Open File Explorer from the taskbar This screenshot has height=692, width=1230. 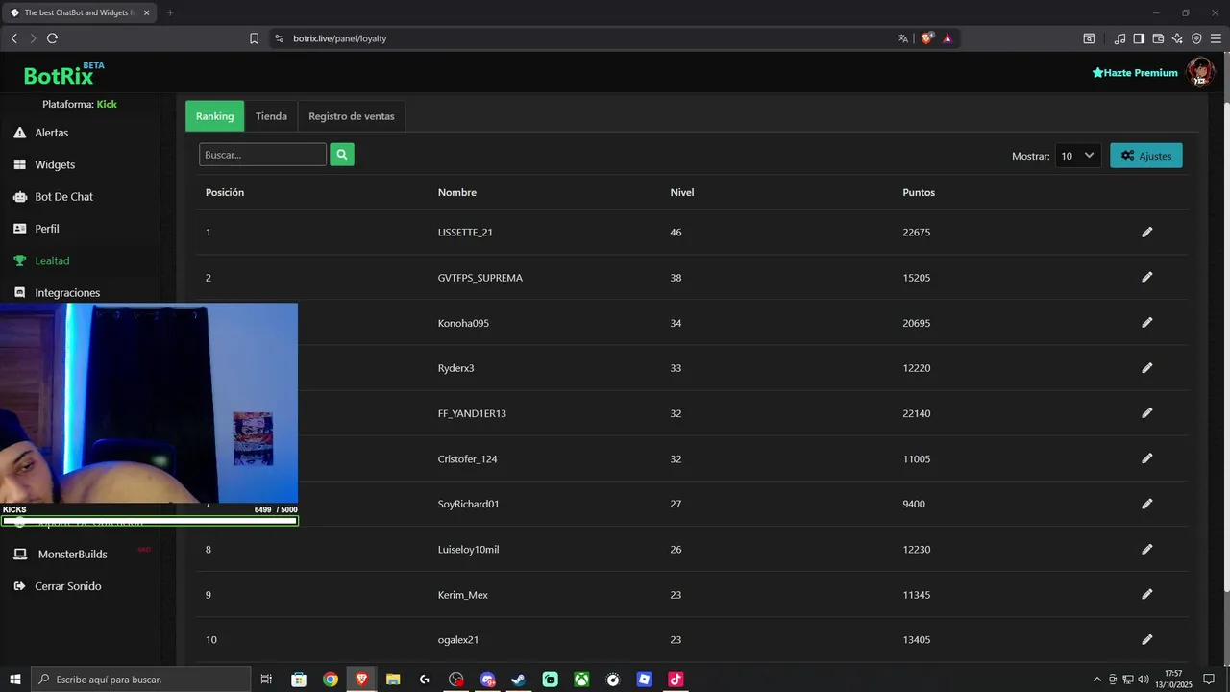coord(393,680)
